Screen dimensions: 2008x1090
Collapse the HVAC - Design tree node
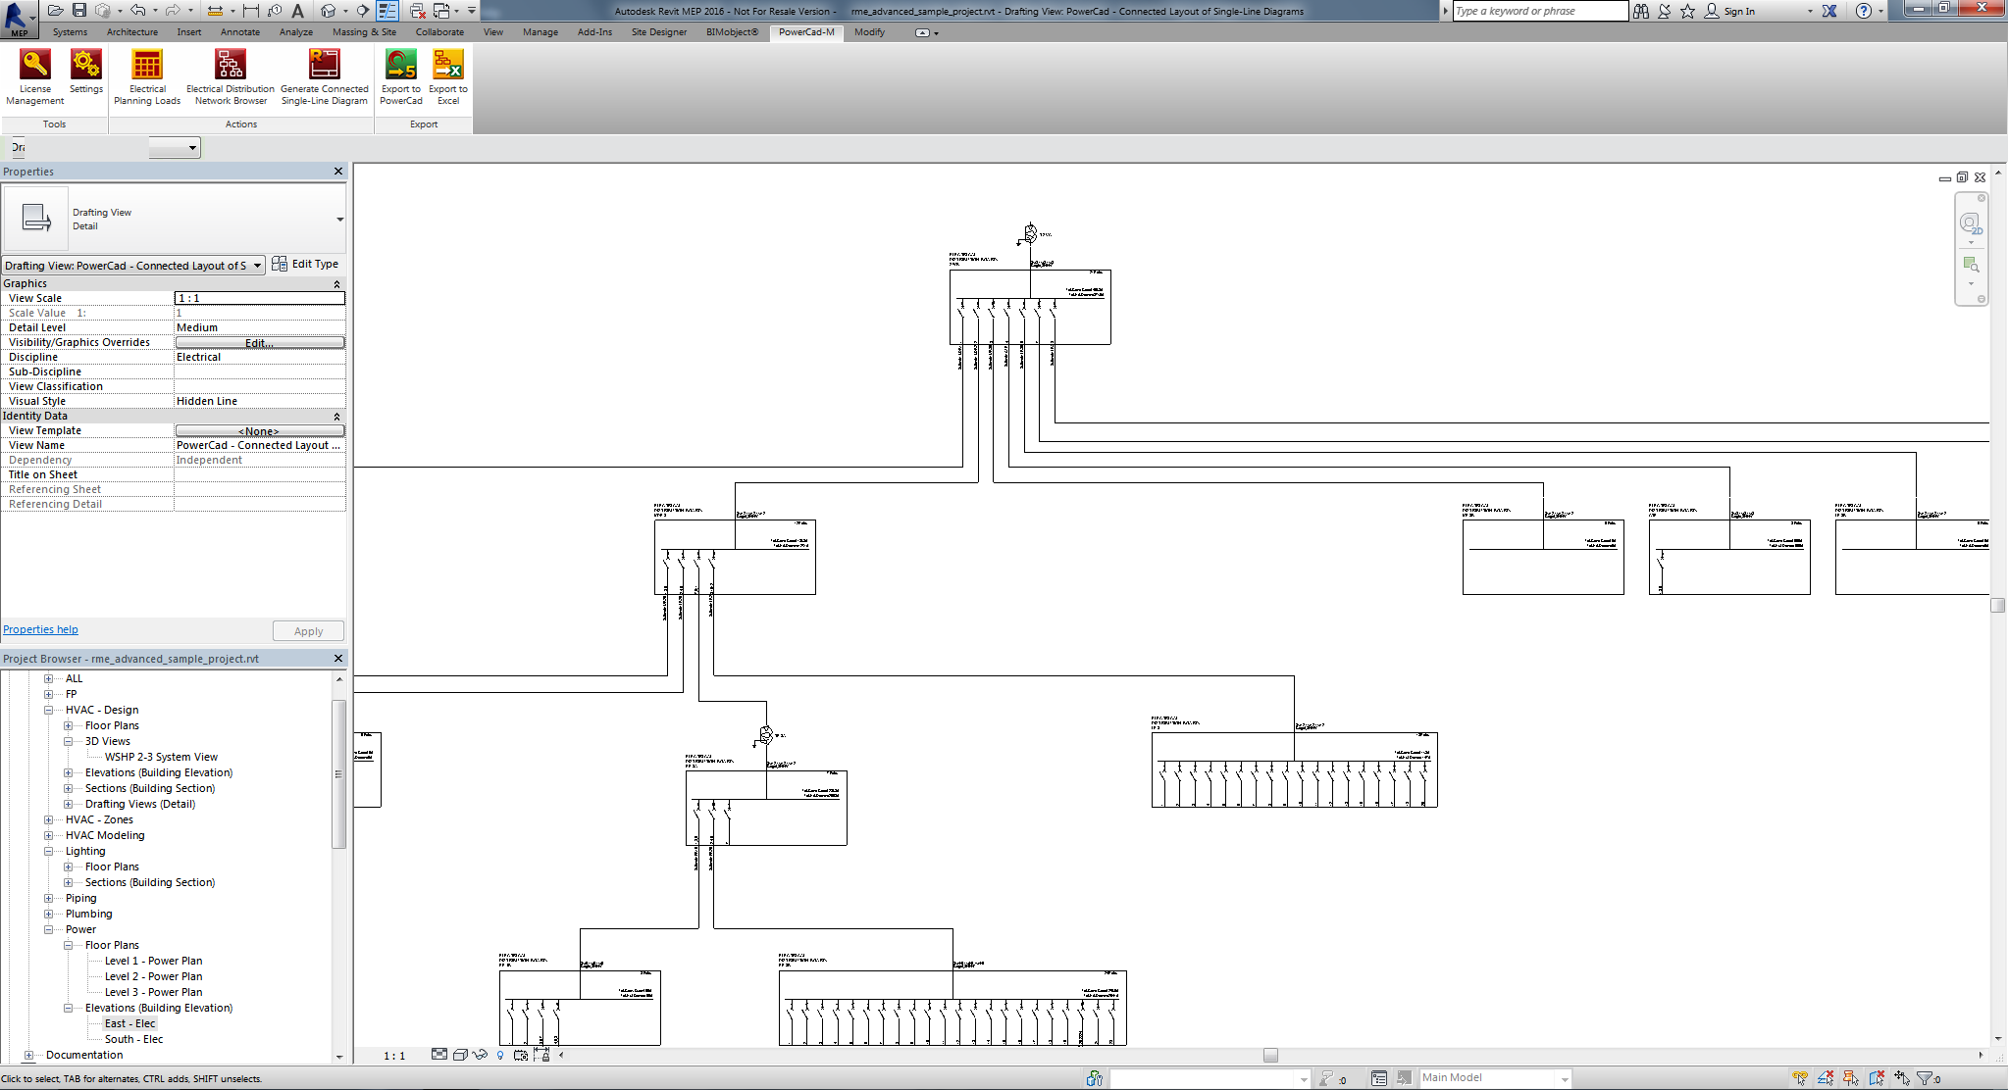(48, 710)
